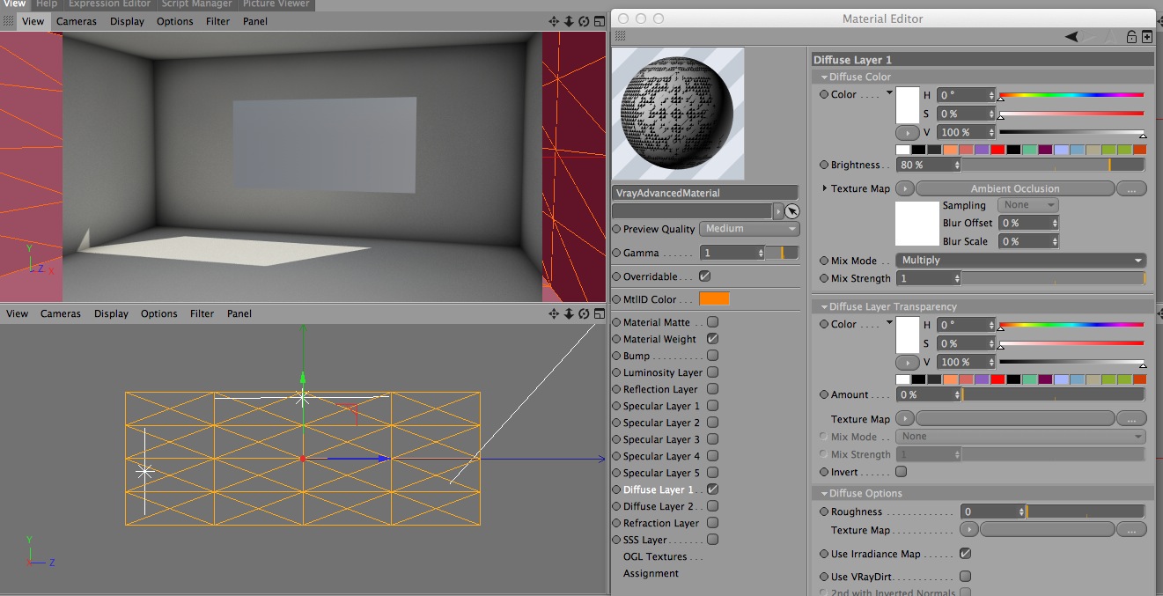Enable the Refraction Layer checkbox

tap(712, 523)
